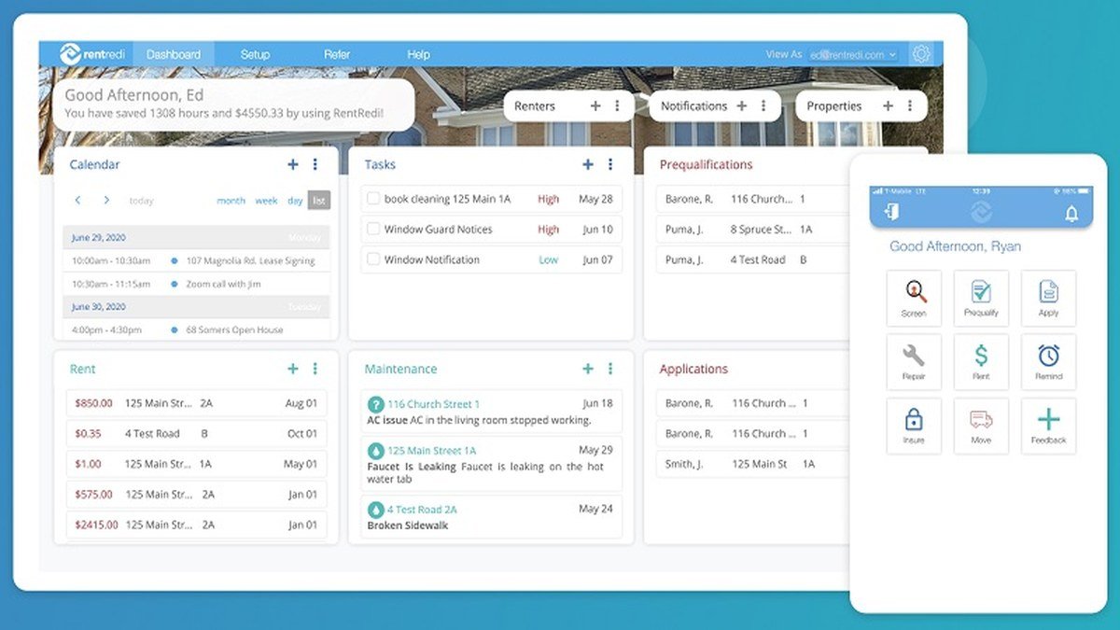Image resolution: width=1120 pixels, height=630 pixels.
Task: Click water drop icon on Faucet request
Action: coord(375,451)
